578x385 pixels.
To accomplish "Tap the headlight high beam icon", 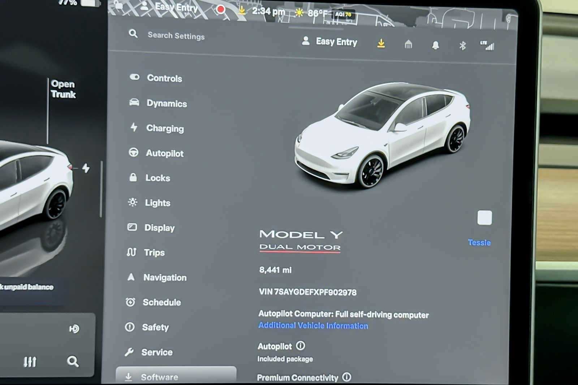I will click(74, 329).
